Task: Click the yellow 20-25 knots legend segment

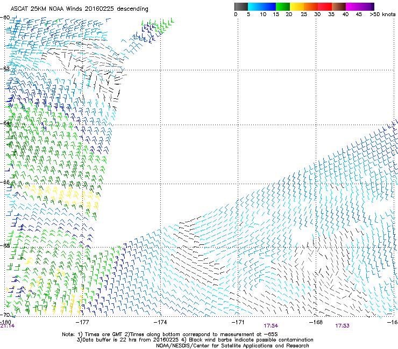Action: pyautogui.click(x=297, y=6)
